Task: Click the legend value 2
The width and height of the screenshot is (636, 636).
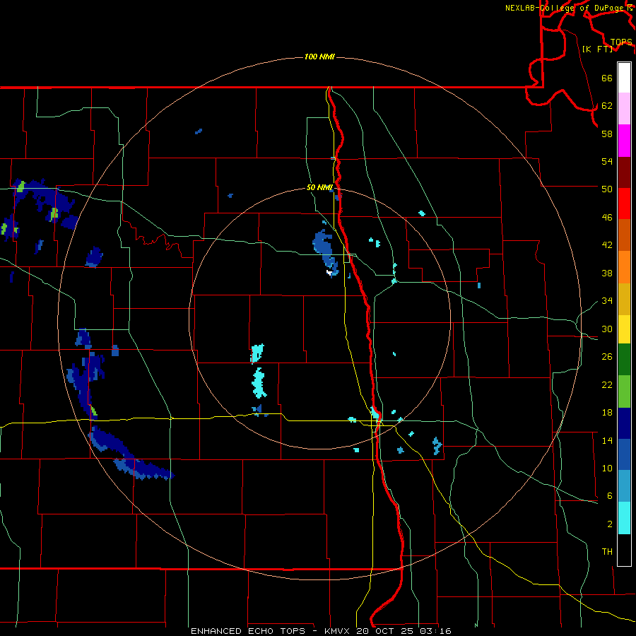Action: [x=610, y=524]
